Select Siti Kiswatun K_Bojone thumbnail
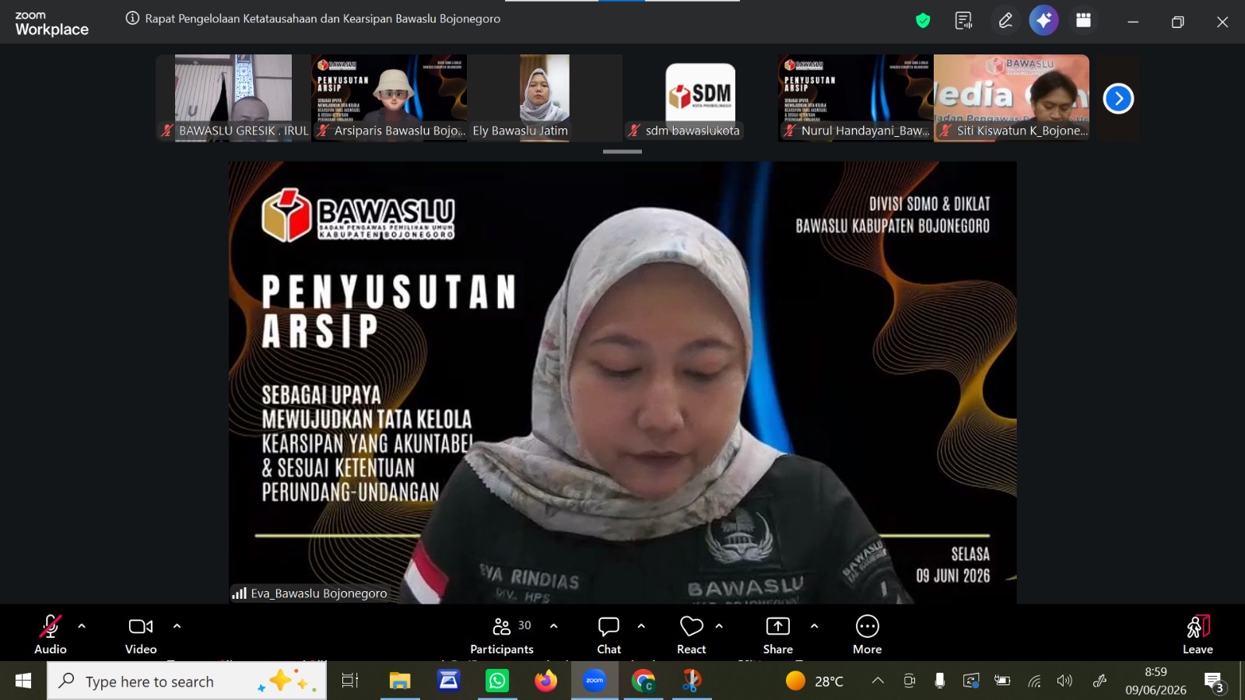Image resolution: width=1245 pixels, height=700 pixels. click(x=1012, y=98)
